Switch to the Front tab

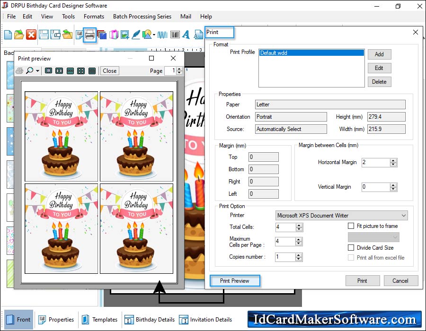19,320
